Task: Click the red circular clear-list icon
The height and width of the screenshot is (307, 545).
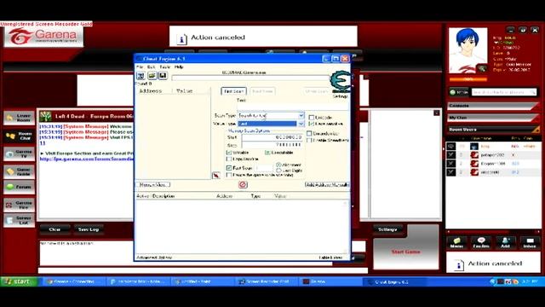Action: tap(243, 184)
